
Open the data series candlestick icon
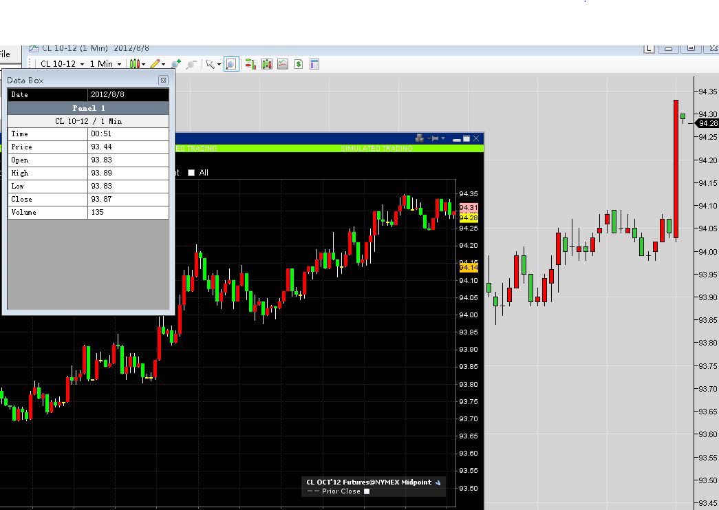coord(267,64)
